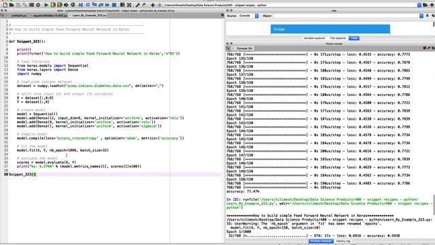Viewport: 435px width, 245px height.
Task: Open the Python console options menu
Action: (x=433, y=48)
